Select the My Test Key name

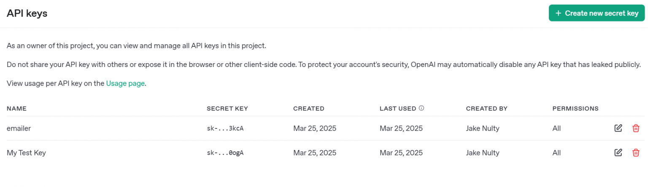pos(26,153)
